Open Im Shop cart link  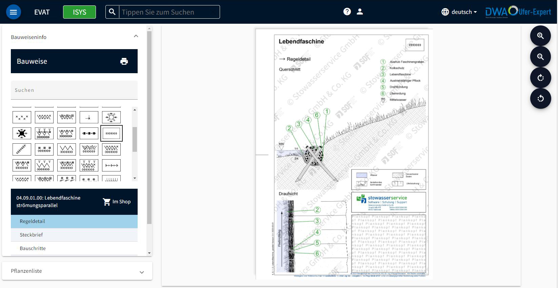117,202
